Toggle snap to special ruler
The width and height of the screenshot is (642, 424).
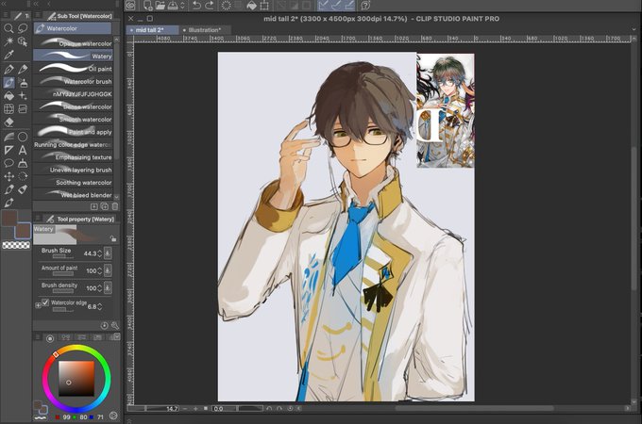pos(336,6)
